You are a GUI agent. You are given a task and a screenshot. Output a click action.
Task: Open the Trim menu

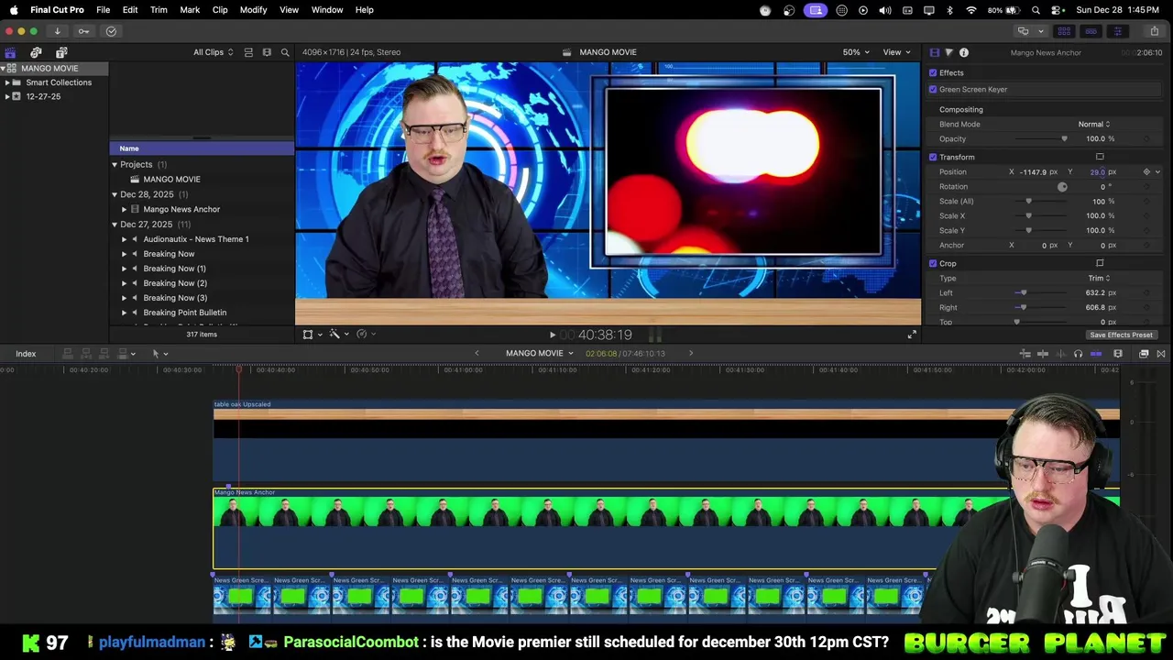pyautogui.click(x=159, y=9)
